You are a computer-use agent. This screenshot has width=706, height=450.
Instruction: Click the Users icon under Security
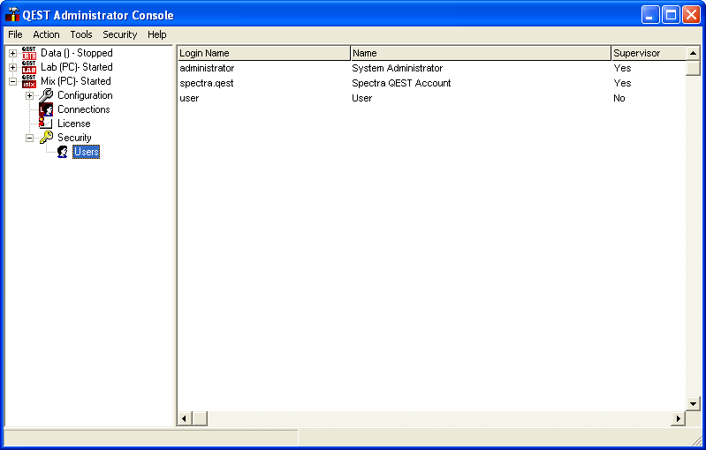coord(63,152)
